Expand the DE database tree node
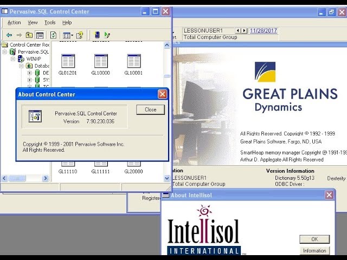 tap(29, 73)
